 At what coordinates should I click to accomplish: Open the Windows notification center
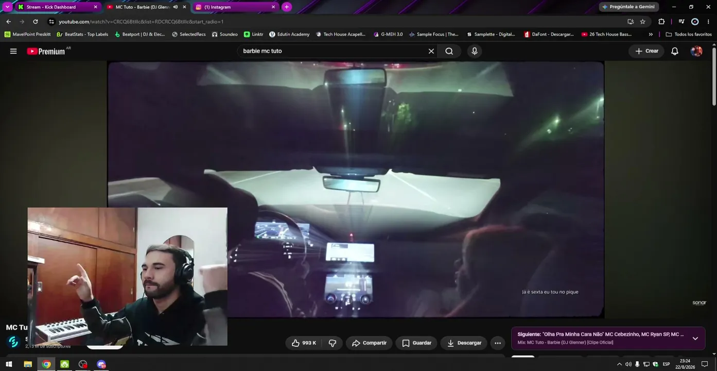(x=705, y=364)
